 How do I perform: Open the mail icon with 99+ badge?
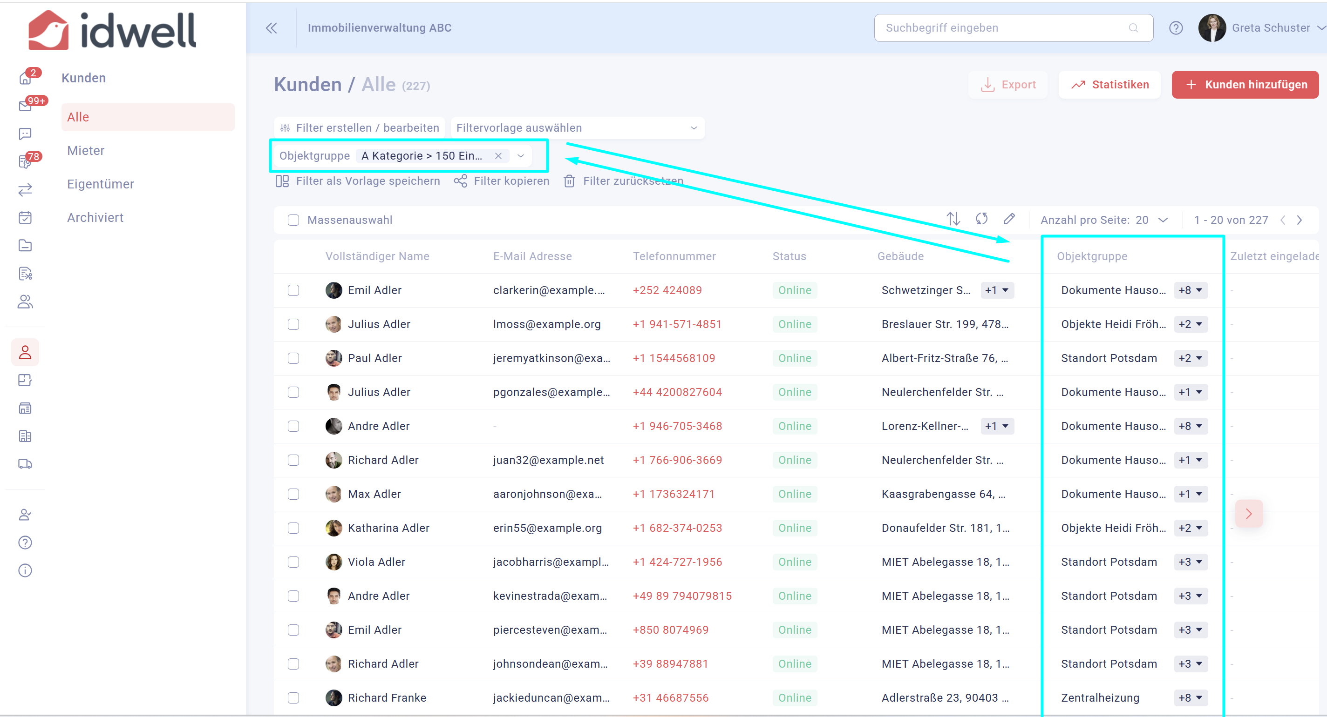tap(25, 106)
